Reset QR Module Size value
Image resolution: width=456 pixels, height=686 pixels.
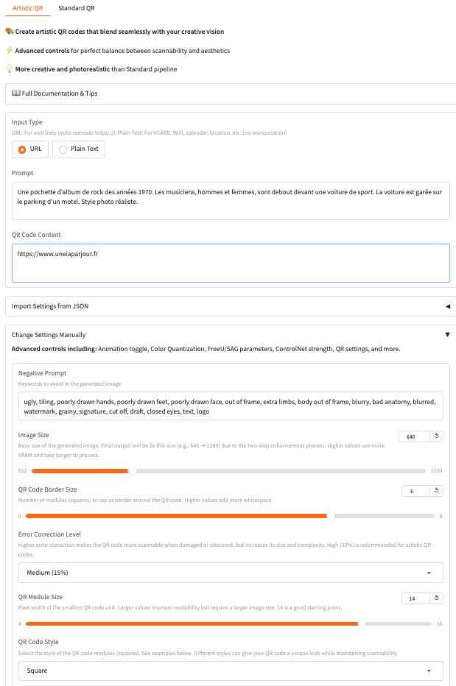[437, 598]
